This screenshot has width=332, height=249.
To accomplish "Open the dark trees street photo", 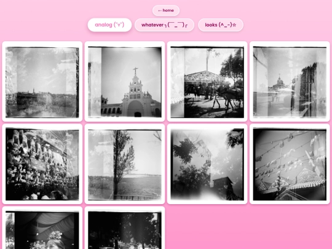I will (x=125, y=228).
